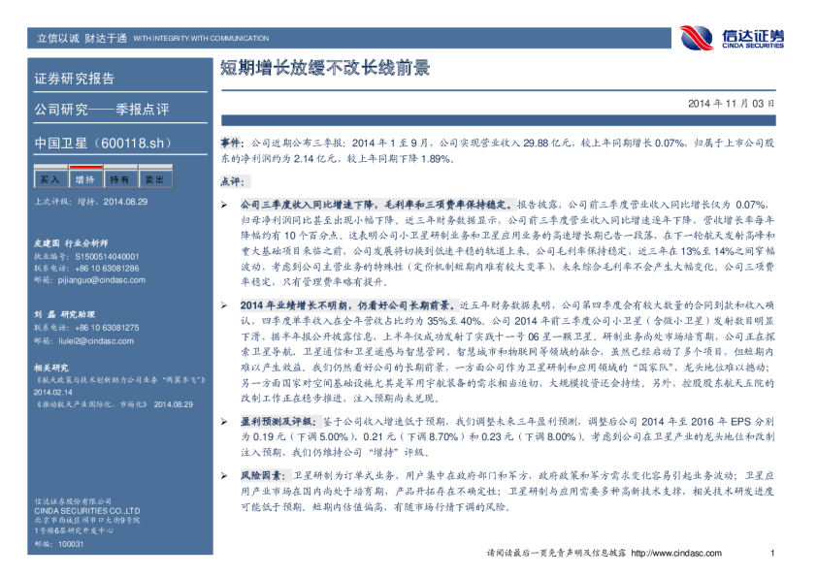
Task: Open the pijianguo@cindasc.com email link
Action: (95, 280)
